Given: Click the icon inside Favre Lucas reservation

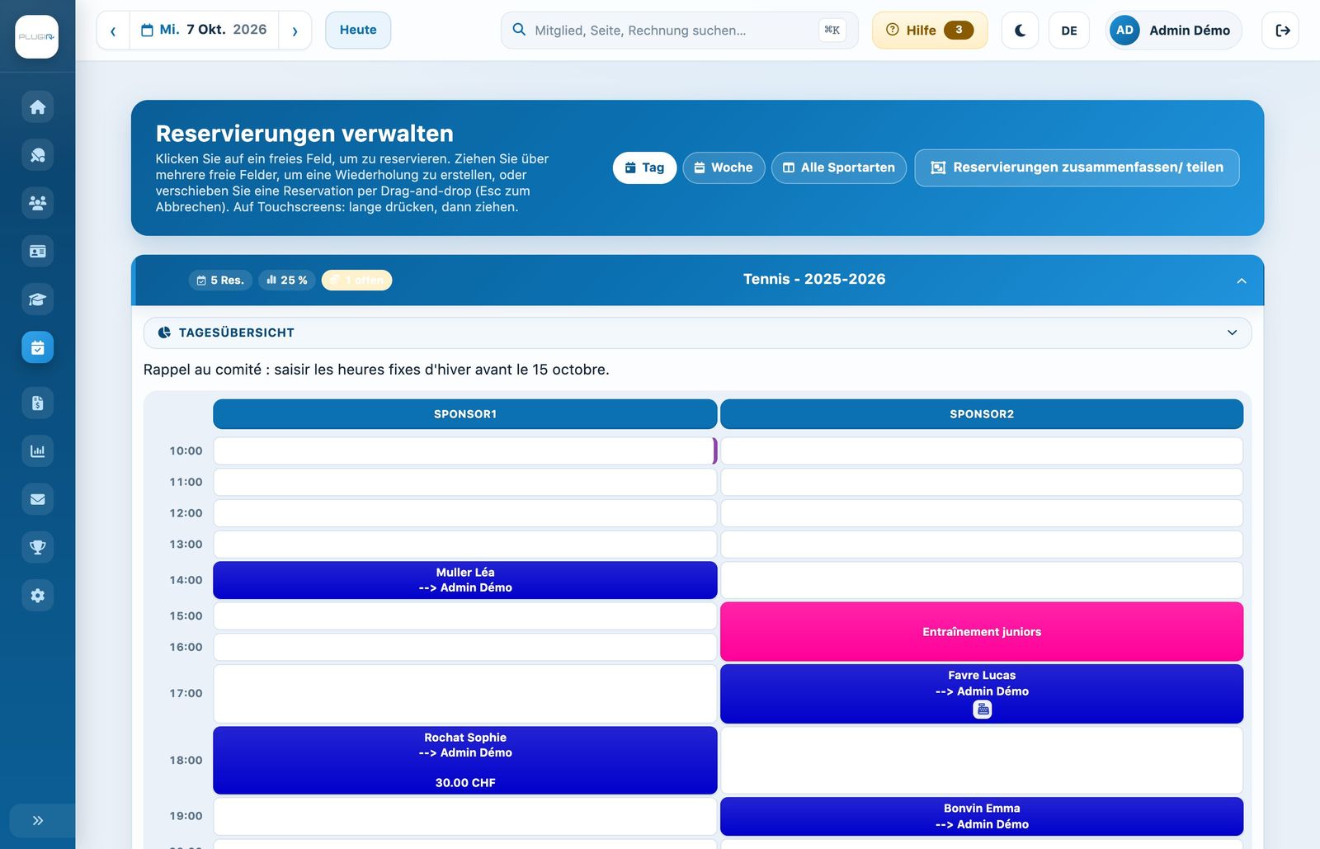Looking at the screenshot, I should click(x=982, y=710).
